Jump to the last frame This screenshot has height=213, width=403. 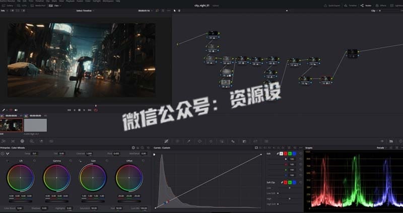90,110
